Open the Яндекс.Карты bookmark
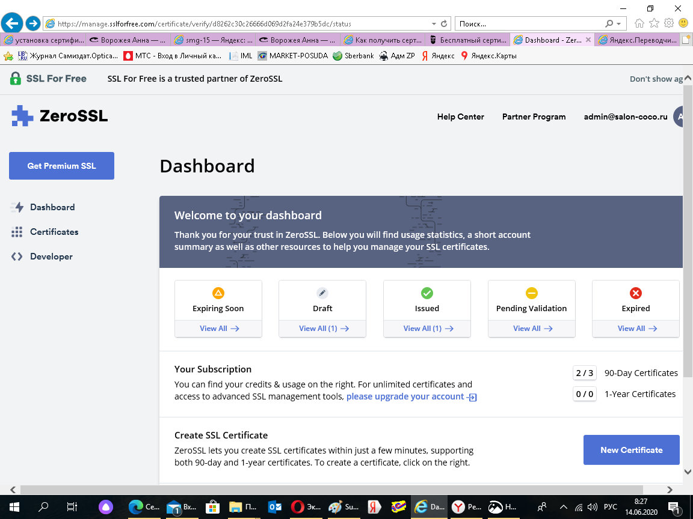Image resolution: width=693 pixels, height=519 pixels. [x=489, y=56]
